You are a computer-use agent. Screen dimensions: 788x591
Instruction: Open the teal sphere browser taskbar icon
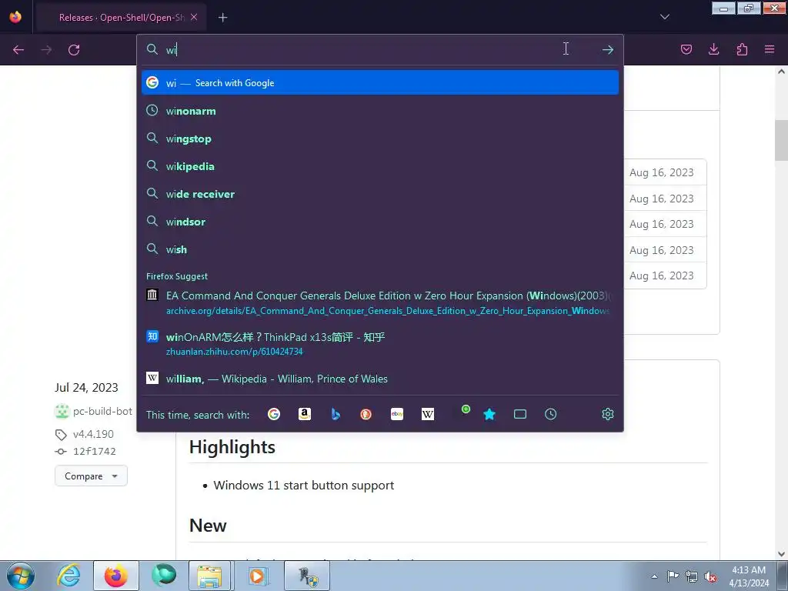click(164, 576)
